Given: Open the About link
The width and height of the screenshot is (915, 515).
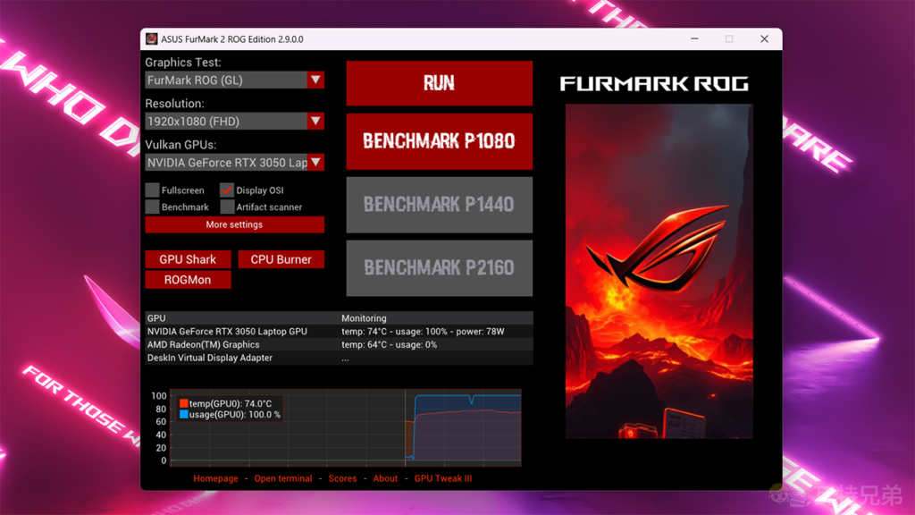Looking at the screenshot, I should (x=385, y=478).
